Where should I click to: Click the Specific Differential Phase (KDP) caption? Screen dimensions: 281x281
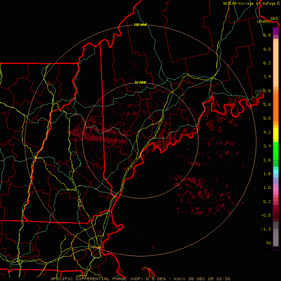click(97, 279)
